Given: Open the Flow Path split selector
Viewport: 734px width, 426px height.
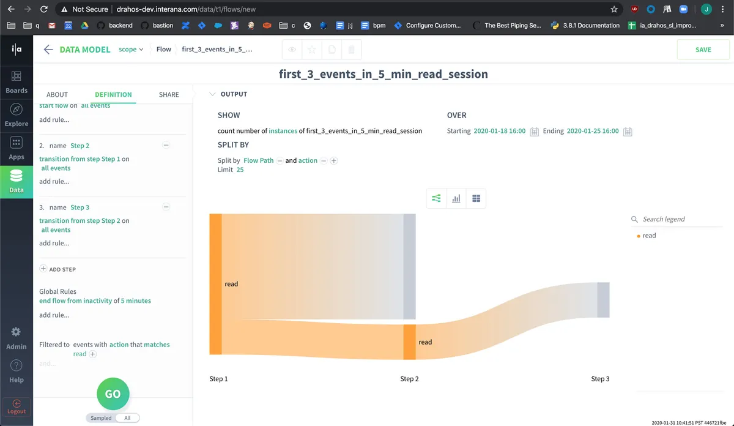Looking at the screenshot, I should pyautogui.click(x=258, y=160).
